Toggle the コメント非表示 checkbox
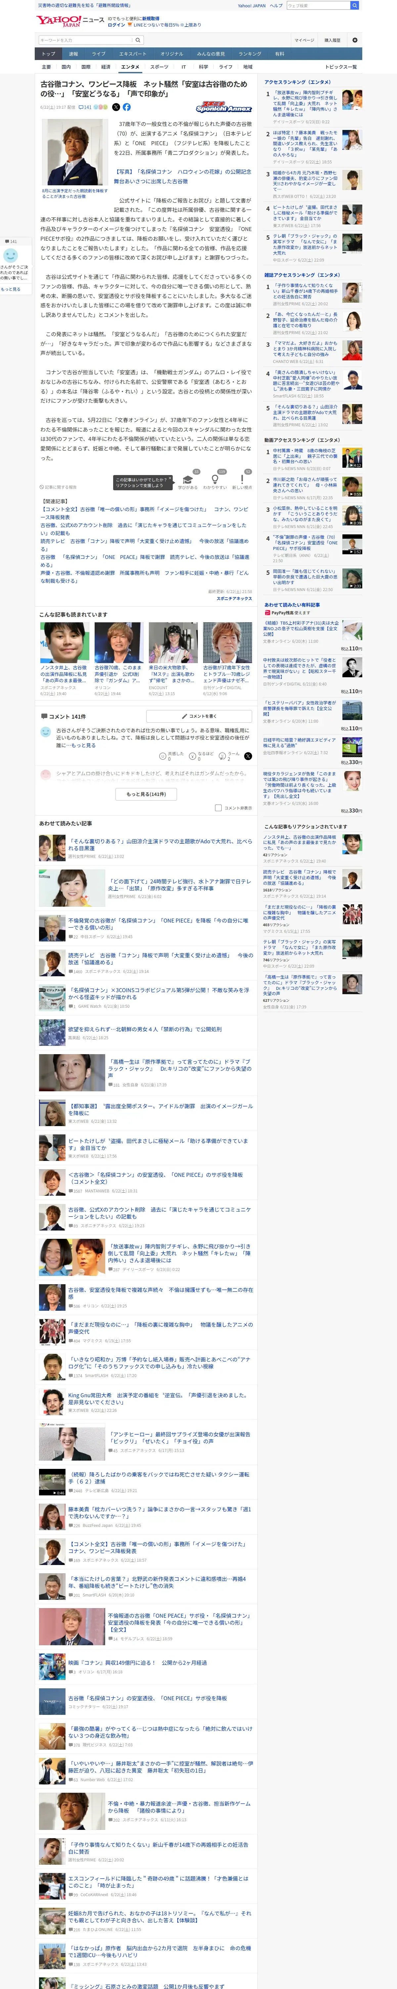Viewport: 397px width, 1989px height. point(218,808)
